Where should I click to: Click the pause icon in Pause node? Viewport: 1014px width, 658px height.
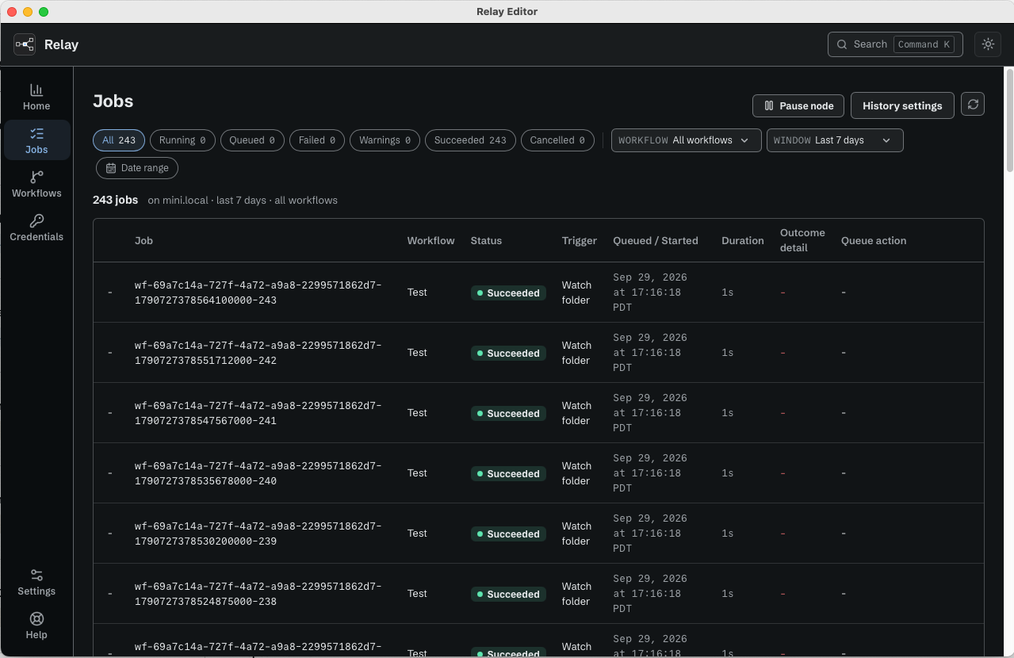click(768, 105)
